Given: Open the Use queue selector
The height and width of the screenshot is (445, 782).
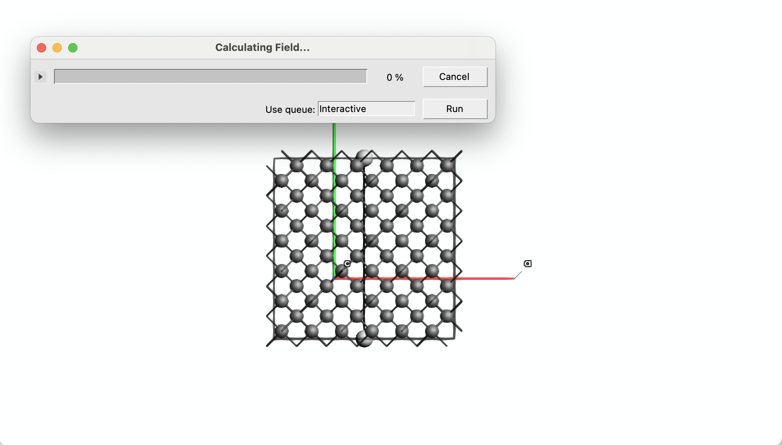Looking at the screenshot, I should tap(367, 109).
